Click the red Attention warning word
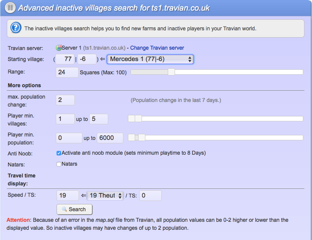Viewport: 312px width, 240px height. [18, 220]
